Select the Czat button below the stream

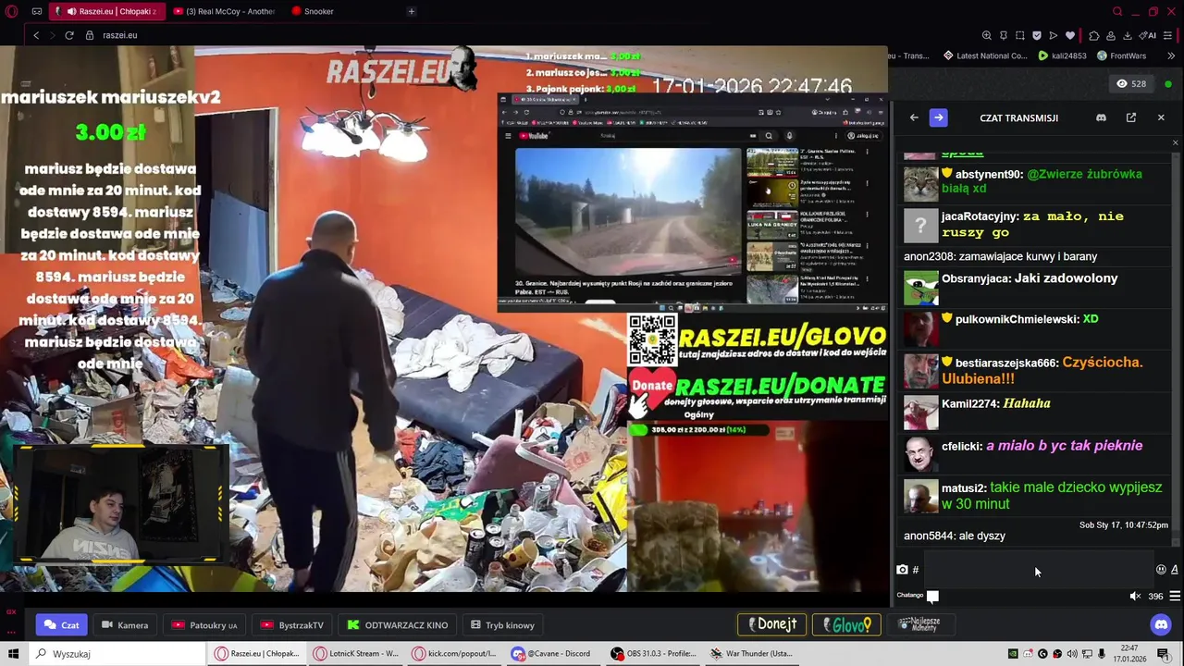coord(62,625)
